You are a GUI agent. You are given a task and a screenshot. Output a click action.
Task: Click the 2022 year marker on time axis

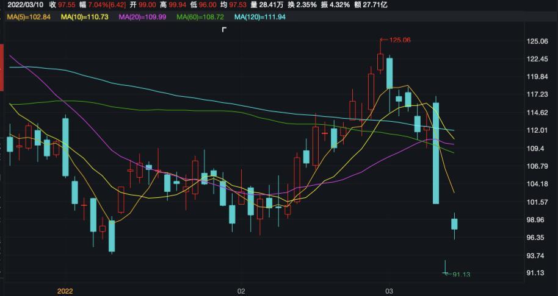tap(65, 291)
